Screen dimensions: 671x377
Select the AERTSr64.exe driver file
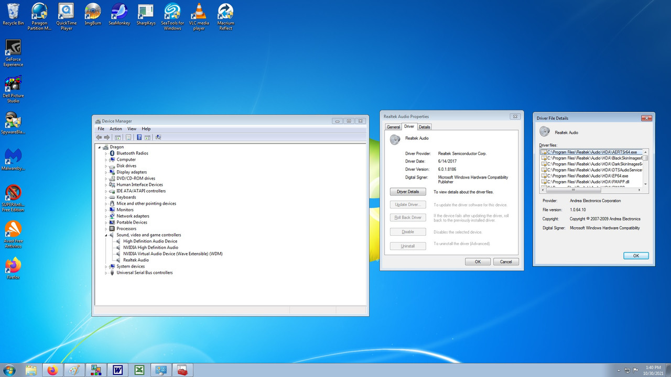point(592,152)
